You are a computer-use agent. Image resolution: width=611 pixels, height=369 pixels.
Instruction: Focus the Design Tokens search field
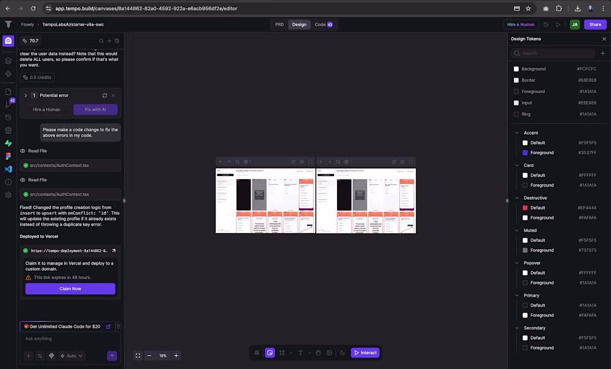pyautogui.click(x=553, y=53)
